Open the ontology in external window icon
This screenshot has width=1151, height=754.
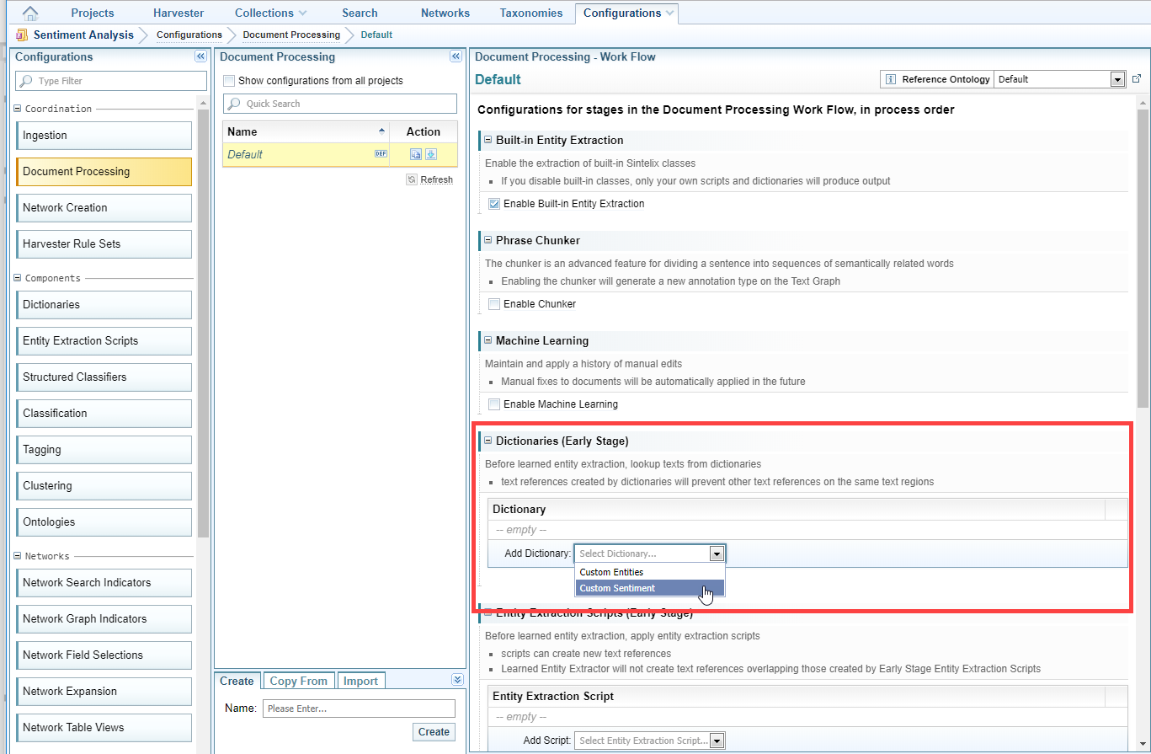pyautogui.click(x=1136, y=78)
